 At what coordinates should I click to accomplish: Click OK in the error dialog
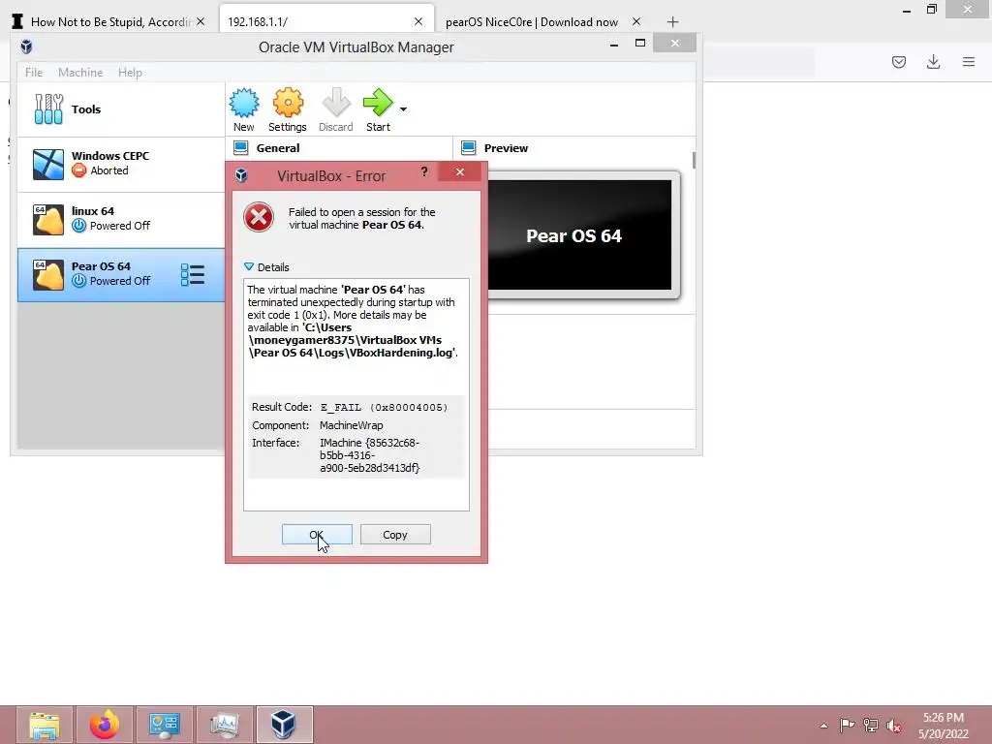point(317,535)
